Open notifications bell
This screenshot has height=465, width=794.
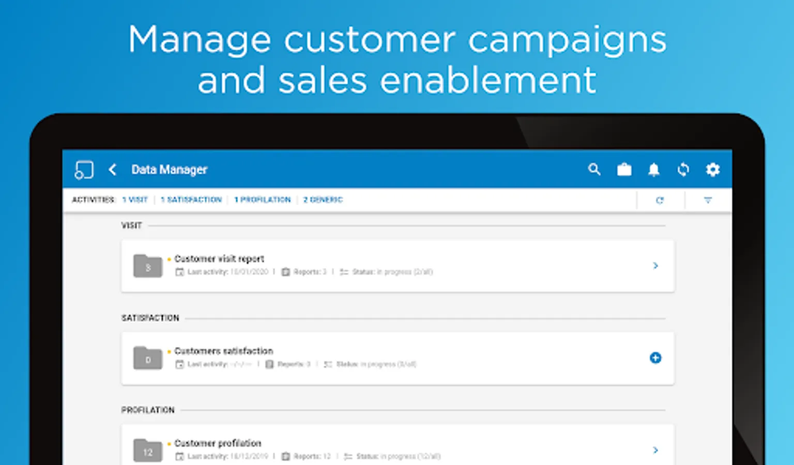pos(654,169)
